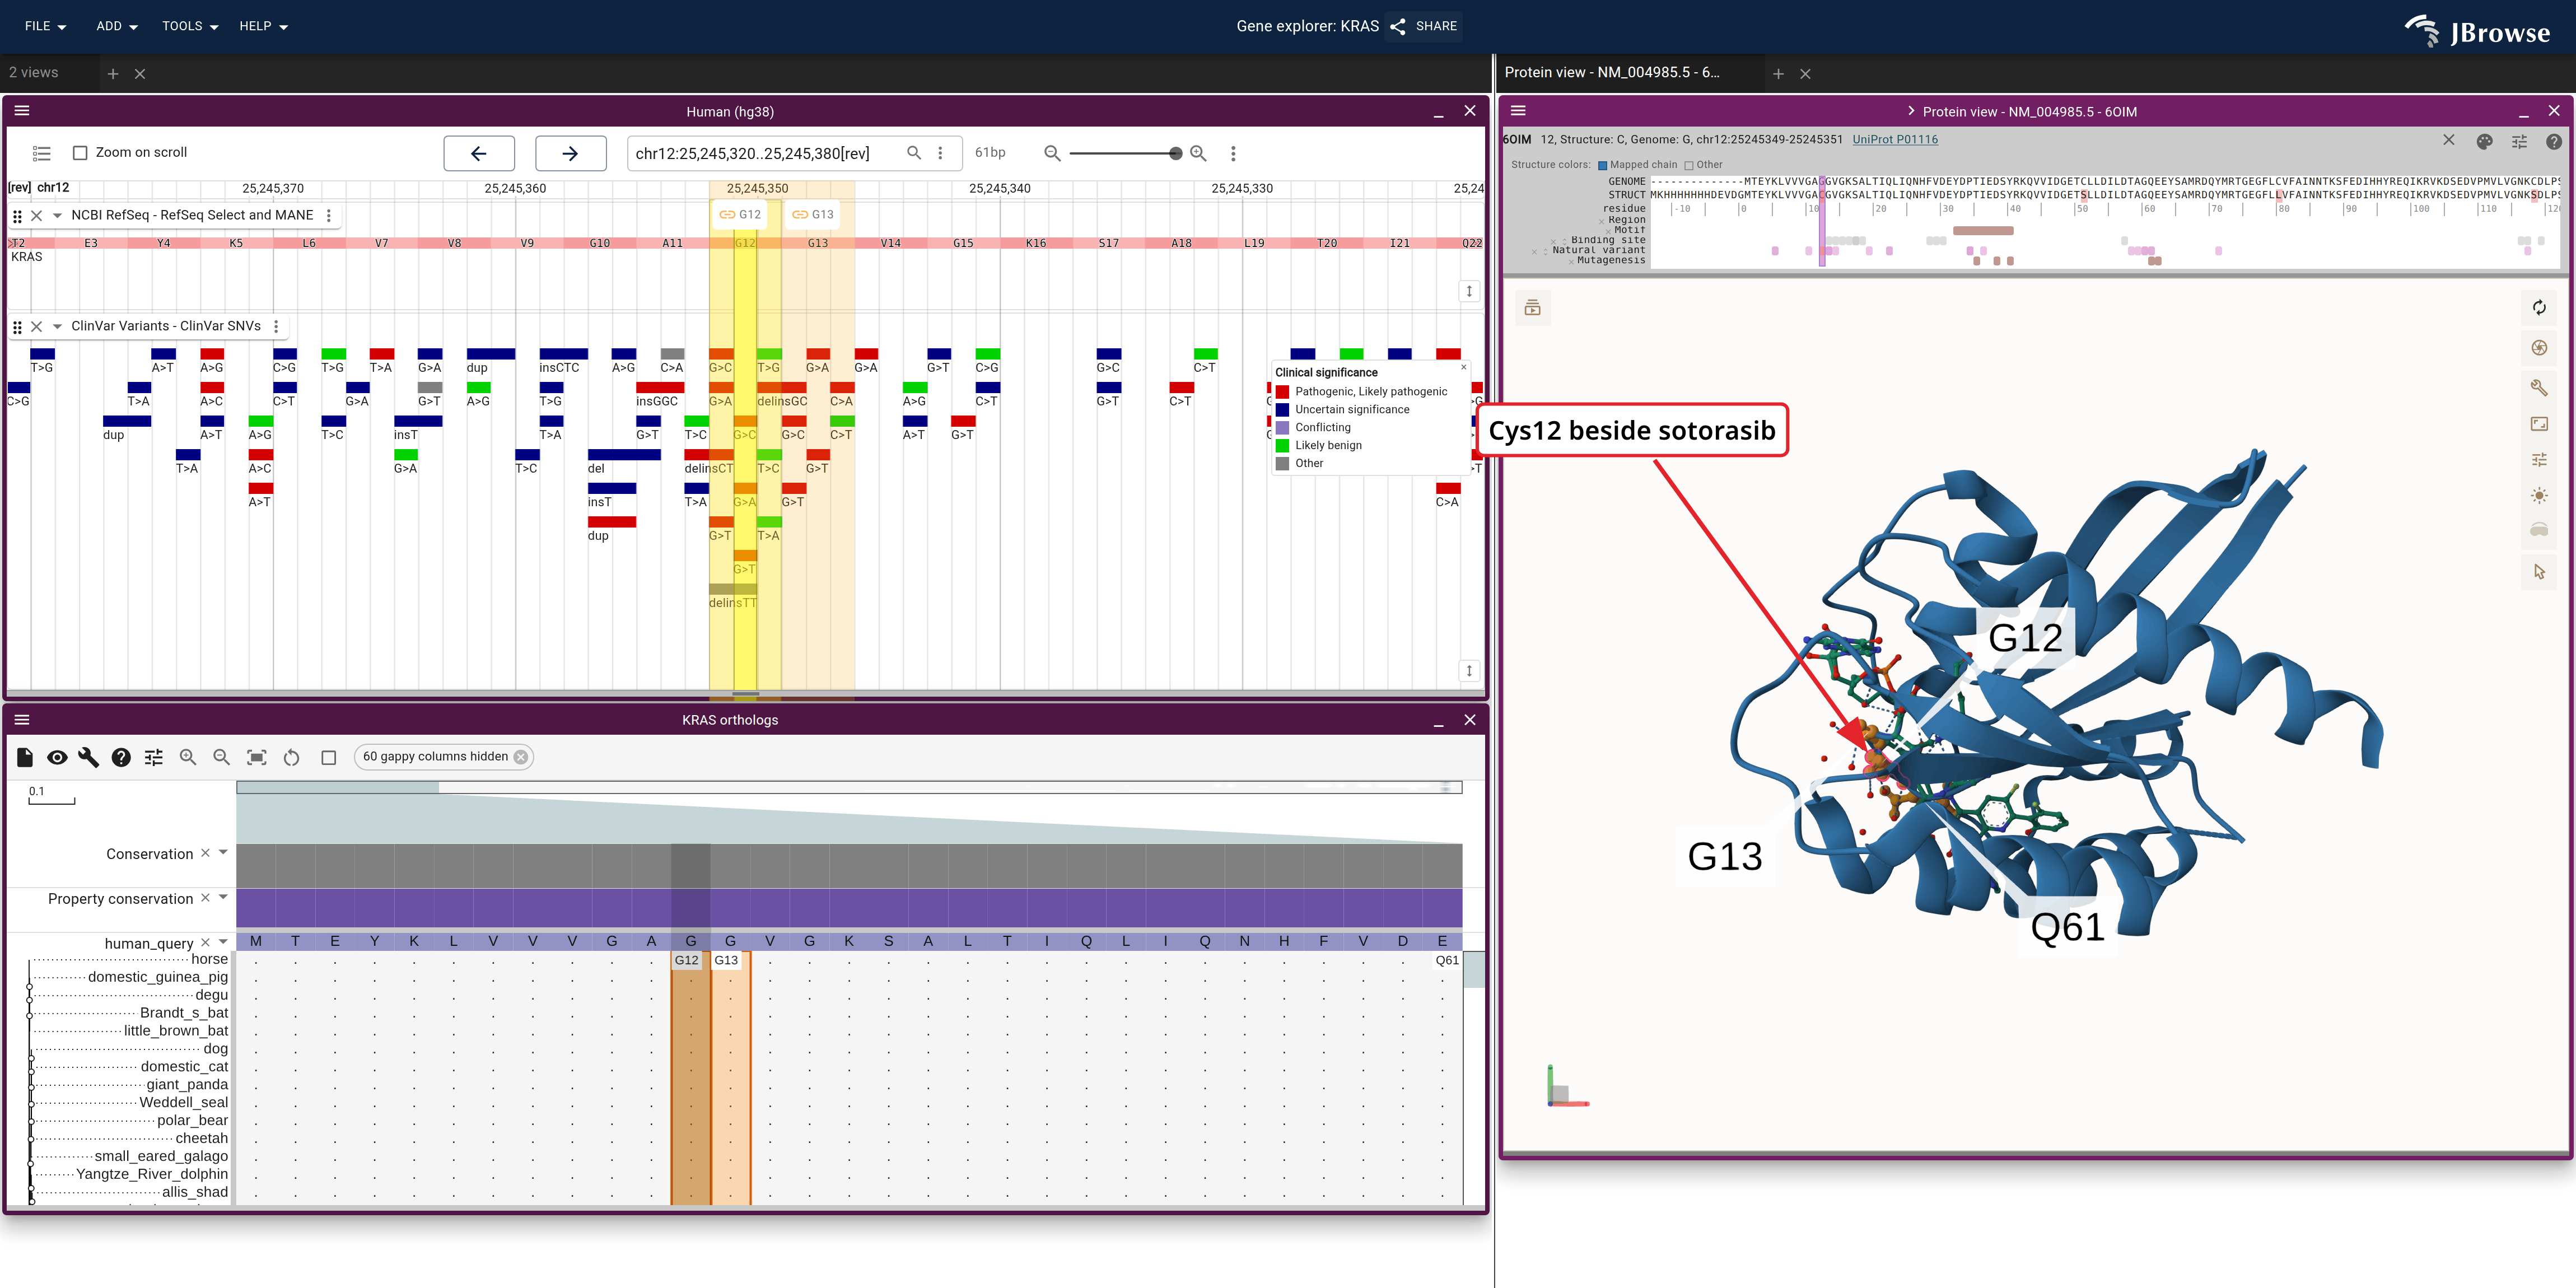Open the UniProt P01116 link
Screen dimensions: 2576x1288
[1894, 140]
